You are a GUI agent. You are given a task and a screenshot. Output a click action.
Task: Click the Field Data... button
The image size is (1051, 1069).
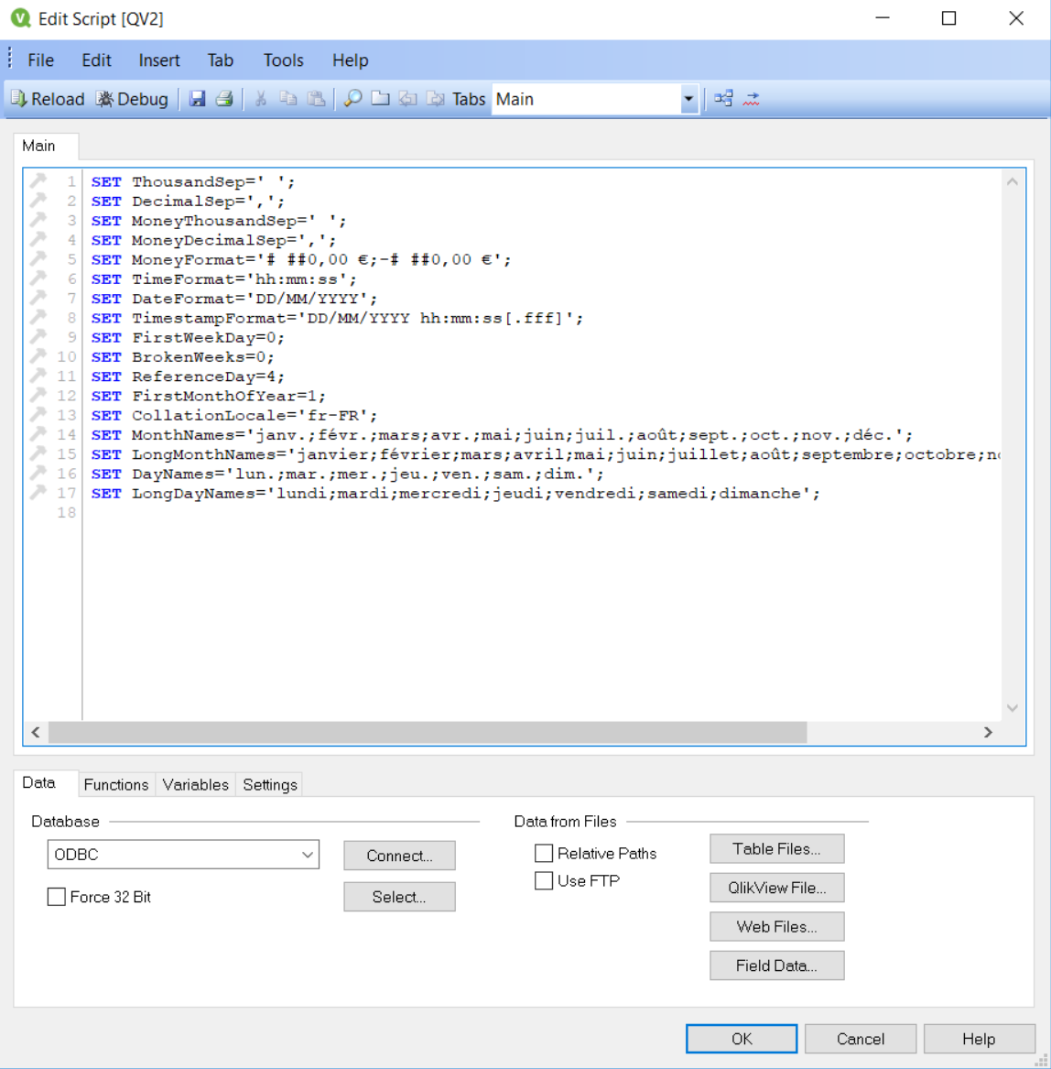click(x=777, y=965)
